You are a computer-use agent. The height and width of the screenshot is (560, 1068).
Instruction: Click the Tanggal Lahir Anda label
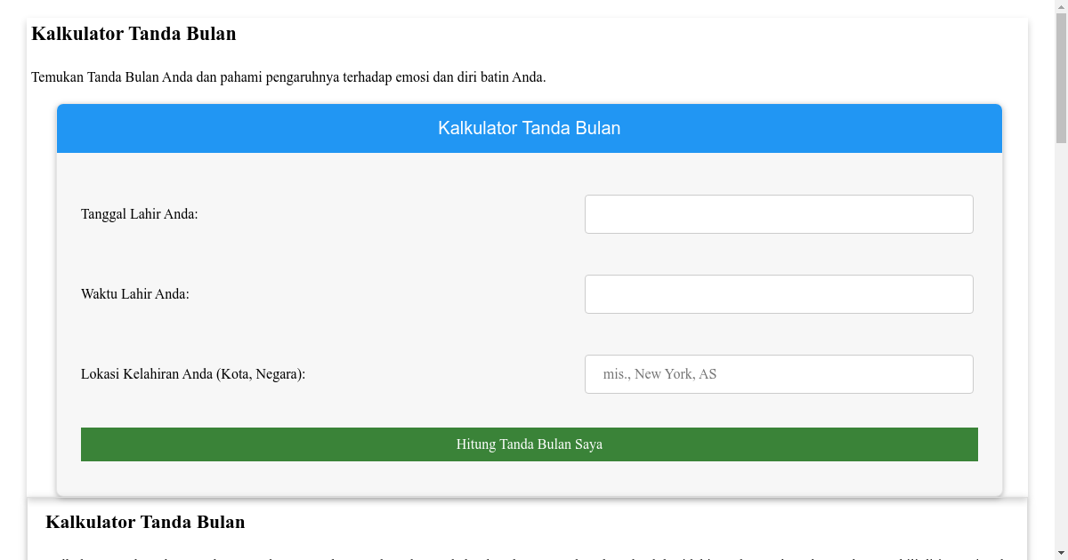point(139,213)
